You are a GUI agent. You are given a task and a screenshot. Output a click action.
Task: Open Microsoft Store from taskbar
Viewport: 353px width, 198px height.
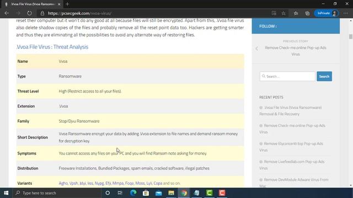146,193
